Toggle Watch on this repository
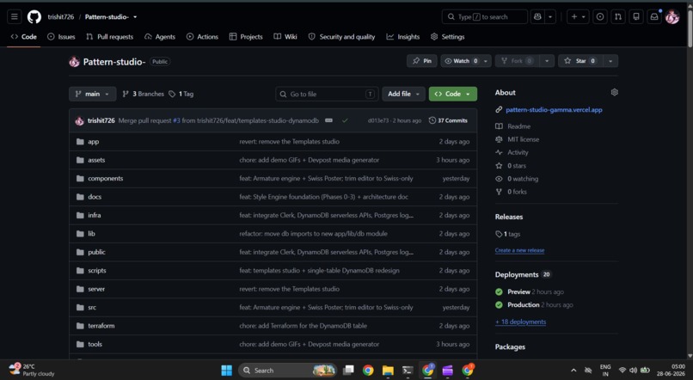 (x=461, y=61)
